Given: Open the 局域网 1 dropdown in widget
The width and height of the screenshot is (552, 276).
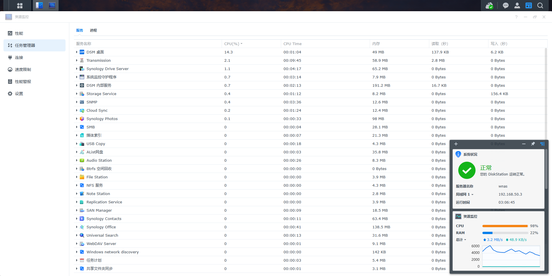Looking at the screenshot, I should (465, 194).
